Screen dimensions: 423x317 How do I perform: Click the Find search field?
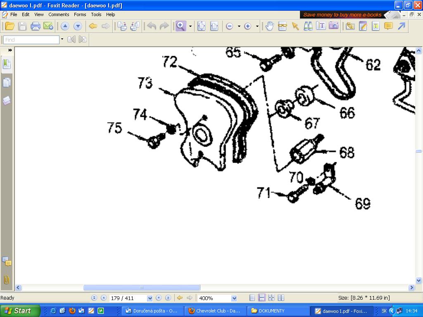click(x=31, y=40)
